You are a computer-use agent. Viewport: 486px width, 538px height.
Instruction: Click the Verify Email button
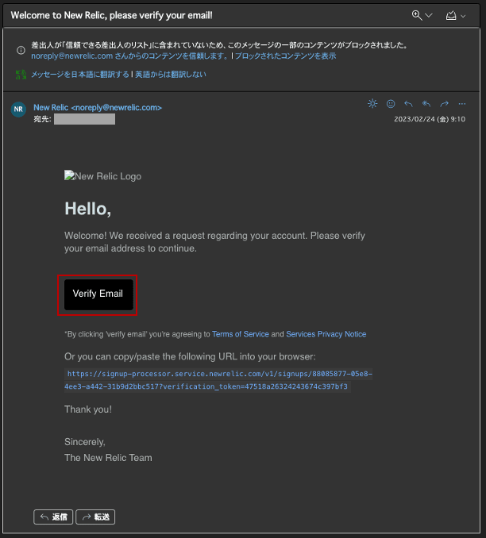pyautogui.click(x=98, y=294)
